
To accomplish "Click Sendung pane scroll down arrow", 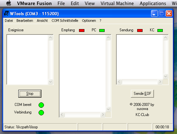I will [166, 76].
